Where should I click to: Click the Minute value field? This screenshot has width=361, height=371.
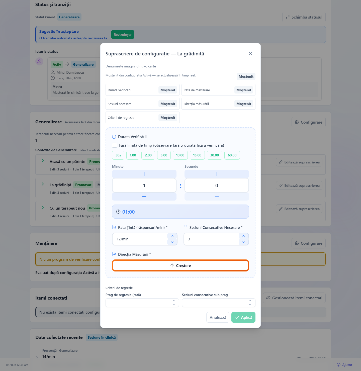(144, 185)
